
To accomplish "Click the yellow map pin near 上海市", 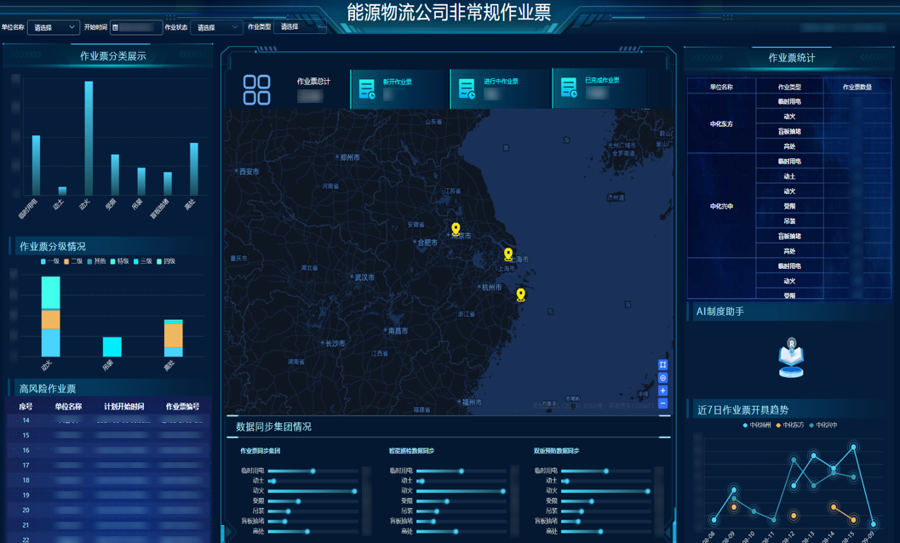I will tap(508, 254).
